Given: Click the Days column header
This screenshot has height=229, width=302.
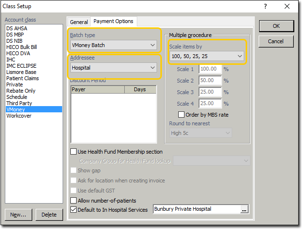Looking at the screenshot, I should pos(140,90).
